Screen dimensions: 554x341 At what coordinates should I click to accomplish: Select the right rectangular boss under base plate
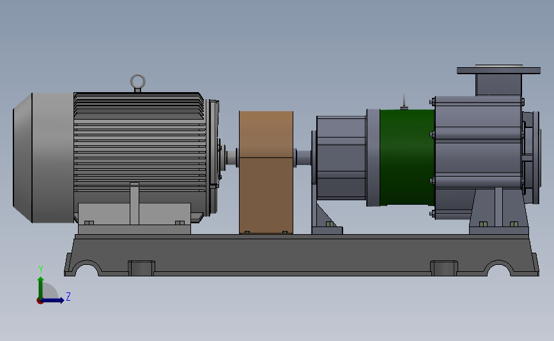(444, 268)
